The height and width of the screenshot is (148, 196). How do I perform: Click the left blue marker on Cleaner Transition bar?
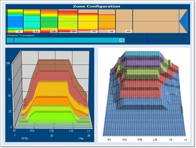[14, 40]
